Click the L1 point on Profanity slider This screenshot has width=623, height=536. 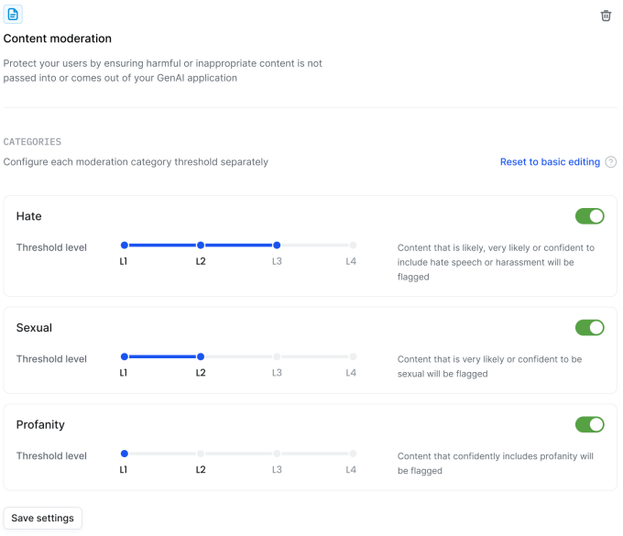(x=125, y=454)
